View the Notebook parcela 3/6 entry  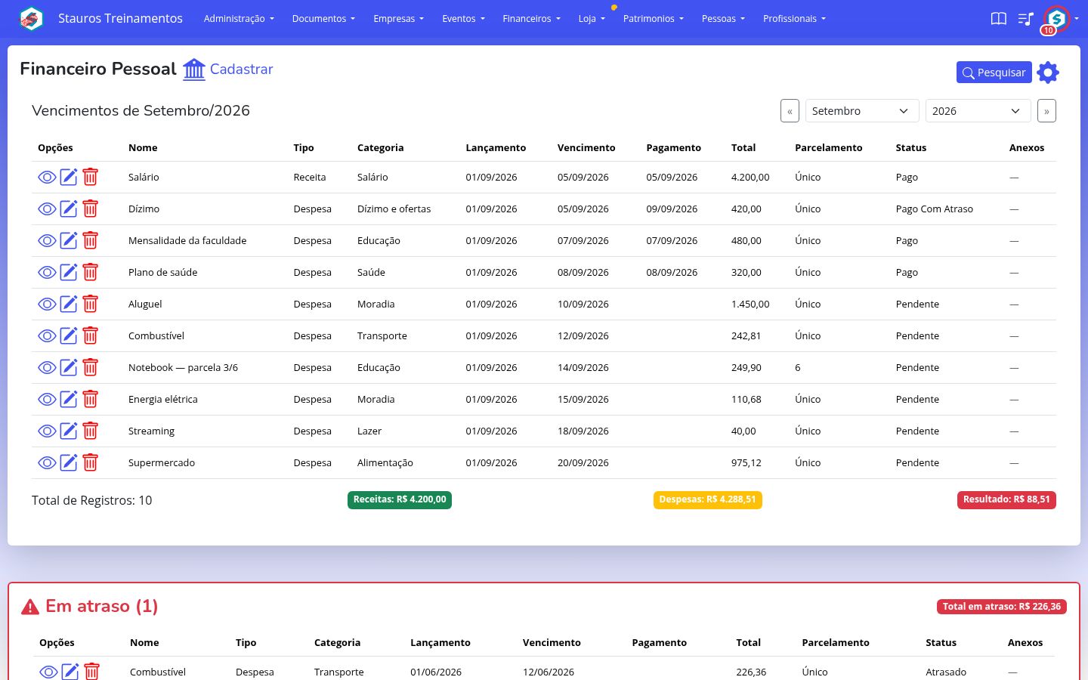[x=47, y=367]
